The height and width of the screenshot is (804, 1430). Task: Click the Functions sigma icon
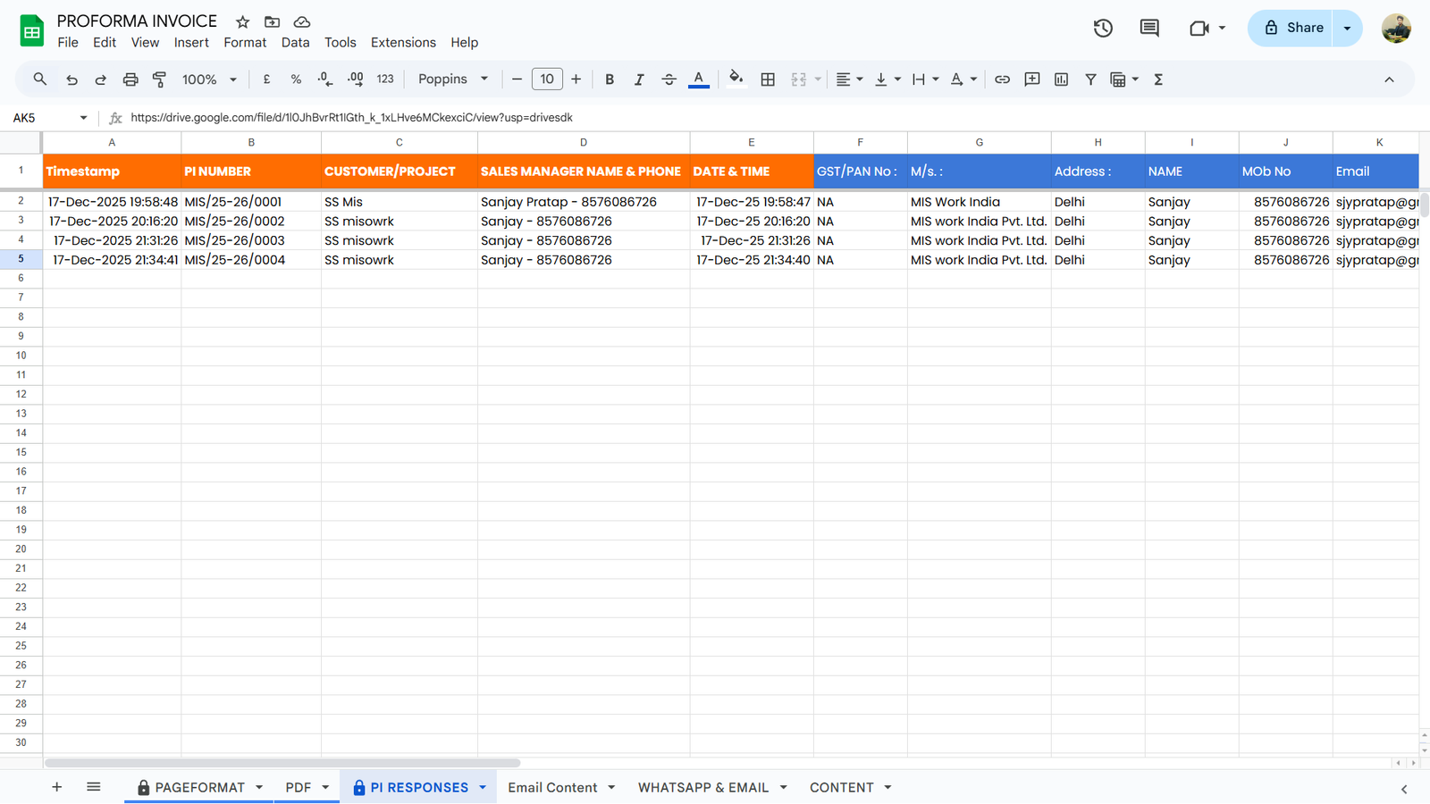[x=1158, y=80]
